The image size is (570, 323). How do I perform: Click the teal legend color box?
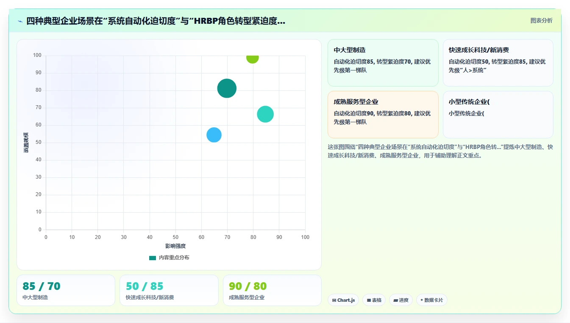(x=153, y=258)
